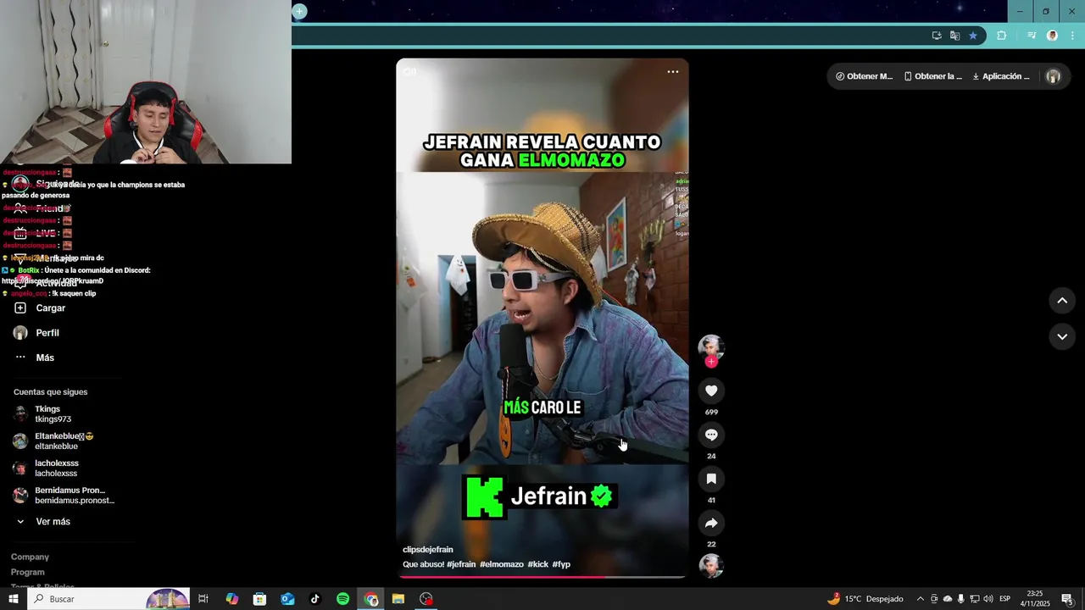1085x610 pixels.
Task: Open OBS Studio from the taskbar
Action: 426,599
